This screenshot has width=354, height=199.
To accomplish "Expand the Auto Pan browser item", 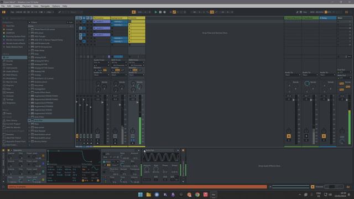I will 29,121.
